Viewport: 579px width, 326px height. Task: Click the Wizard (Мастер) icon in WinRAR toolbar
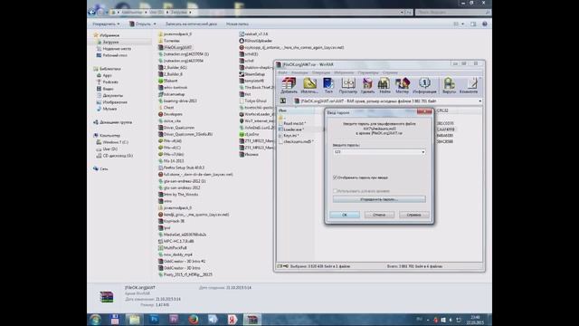(402, 85)
